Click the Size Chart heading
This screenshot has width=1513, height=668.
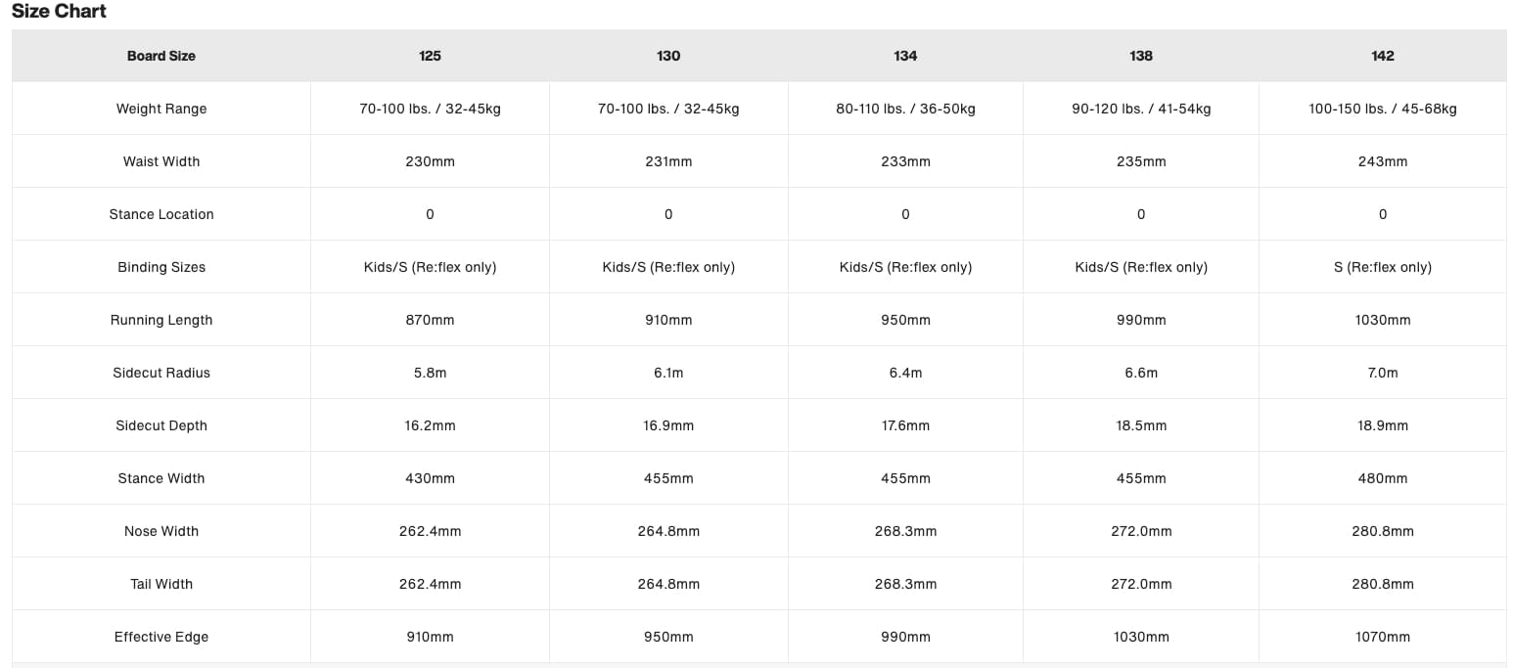click(x=59, y=12)
